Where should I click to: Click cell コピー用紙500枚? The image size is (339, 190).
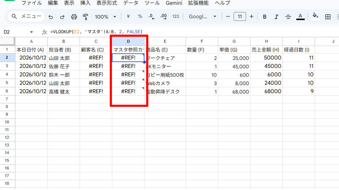coord(165,75)
